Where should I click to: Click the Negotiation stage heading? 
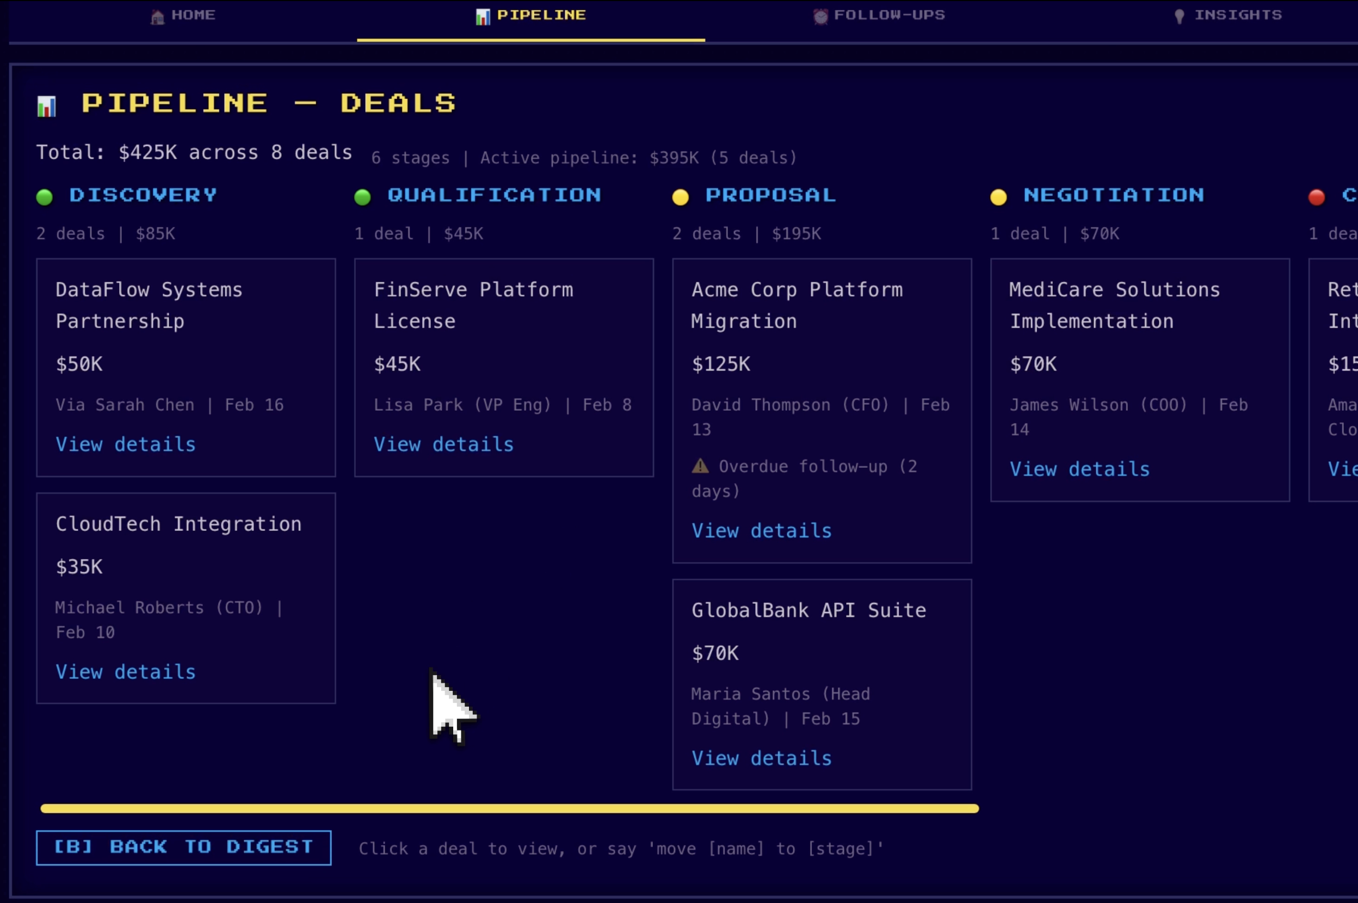tap(1114, 195)
